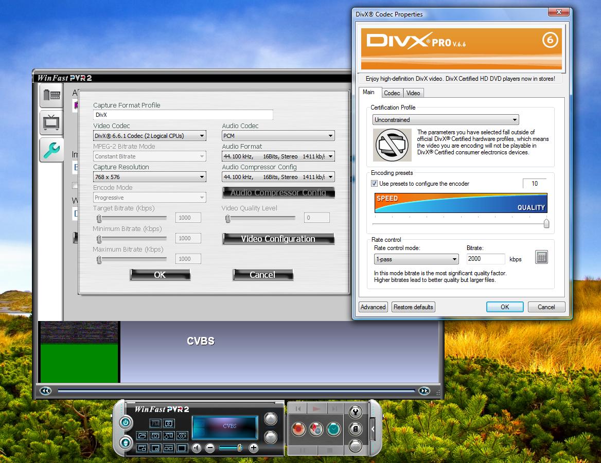Image resolution: width=601 pixels, height=463 pixels.
Task: Click the volume slider on the control panel
Action: tap(230, 448)
